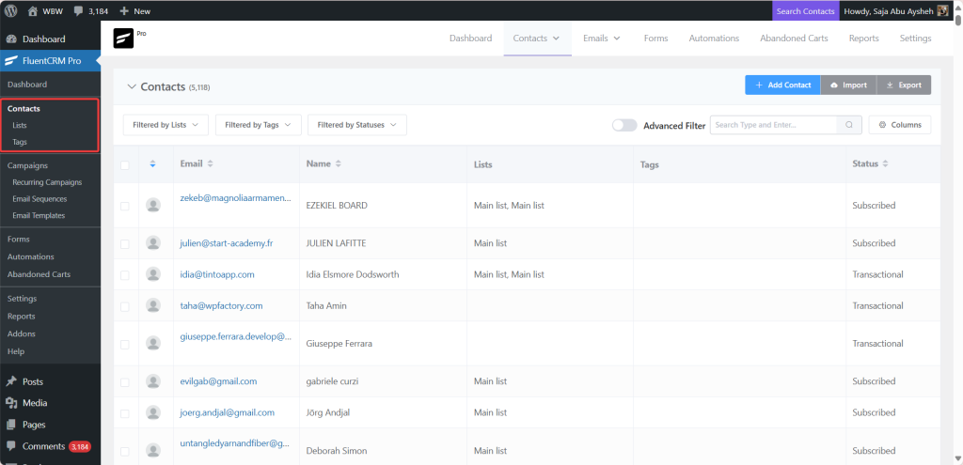Open Abandoned Carts in top navigation
The height and width of the screenshot is (465, 963).
(x=794, y=38)
